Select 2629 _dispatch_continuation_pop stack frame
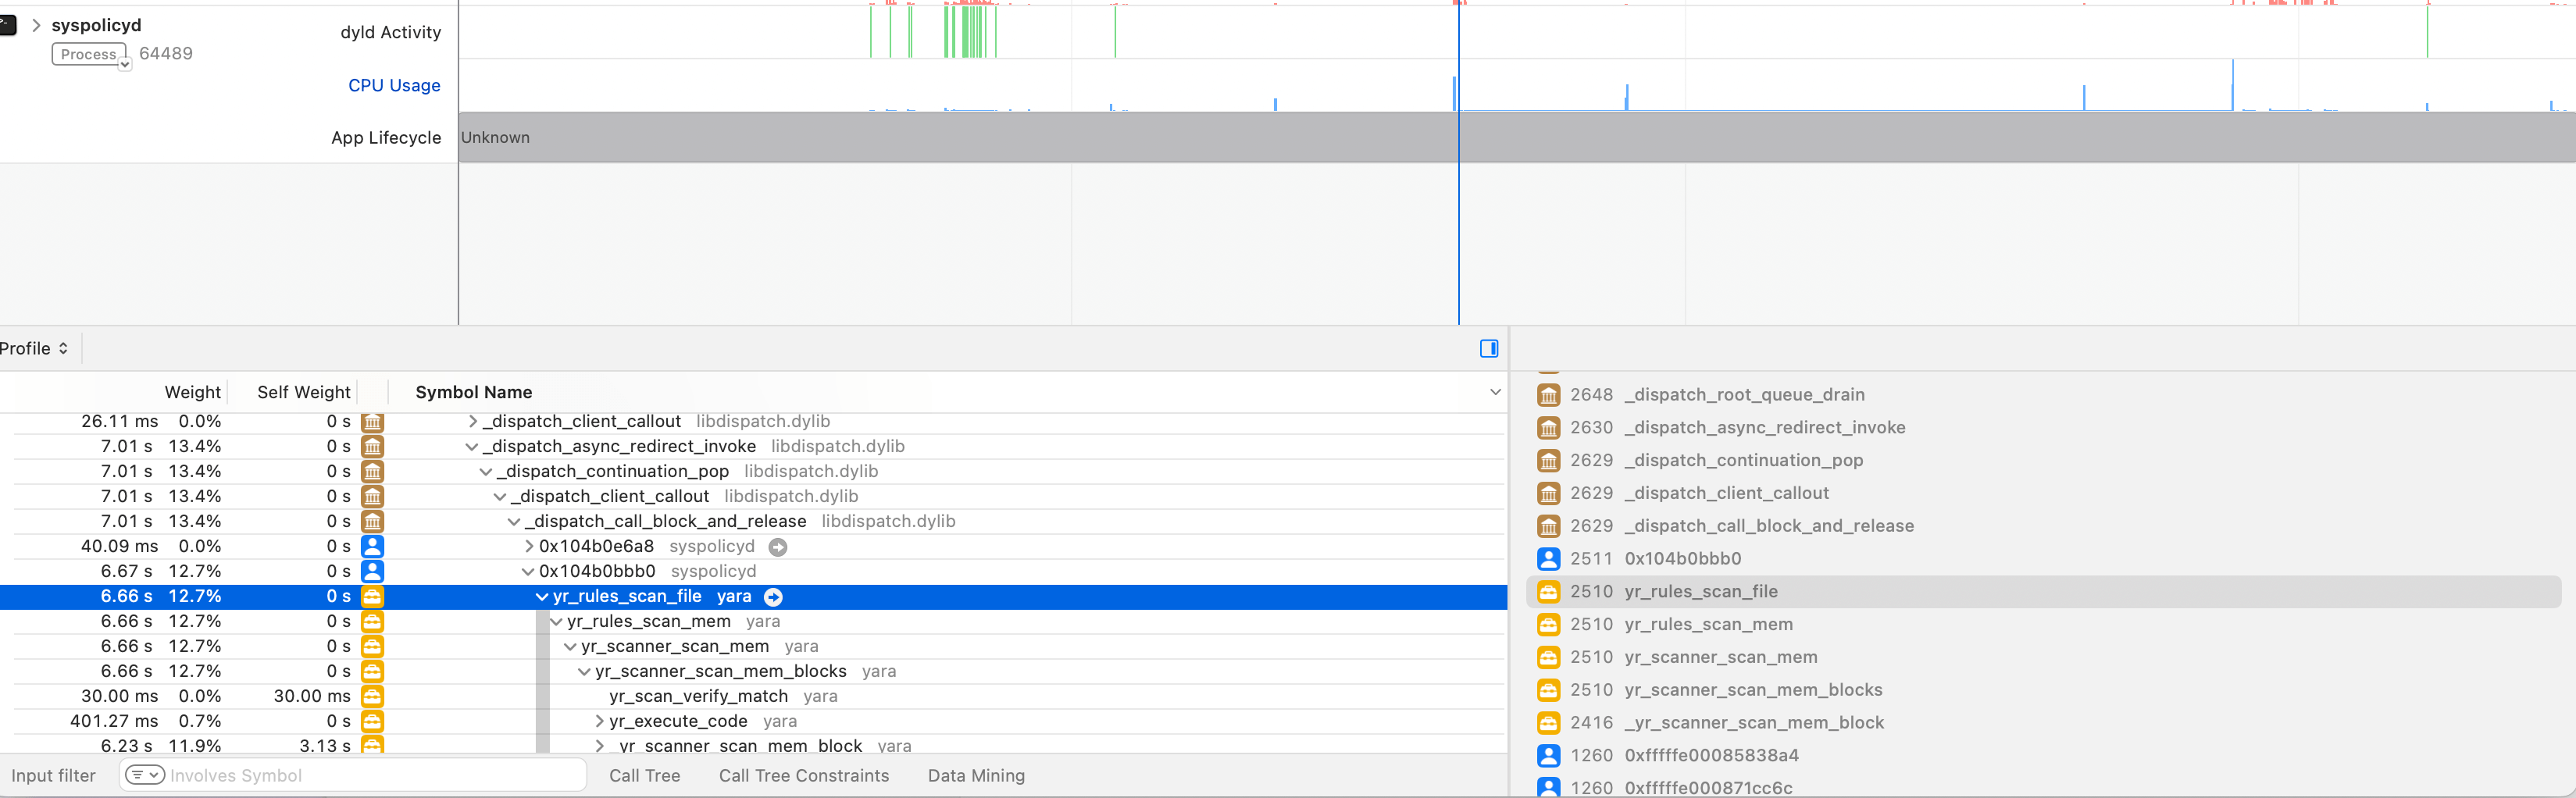The height and width of the screenshot is (798, 2576). [x=2043, y=460]
